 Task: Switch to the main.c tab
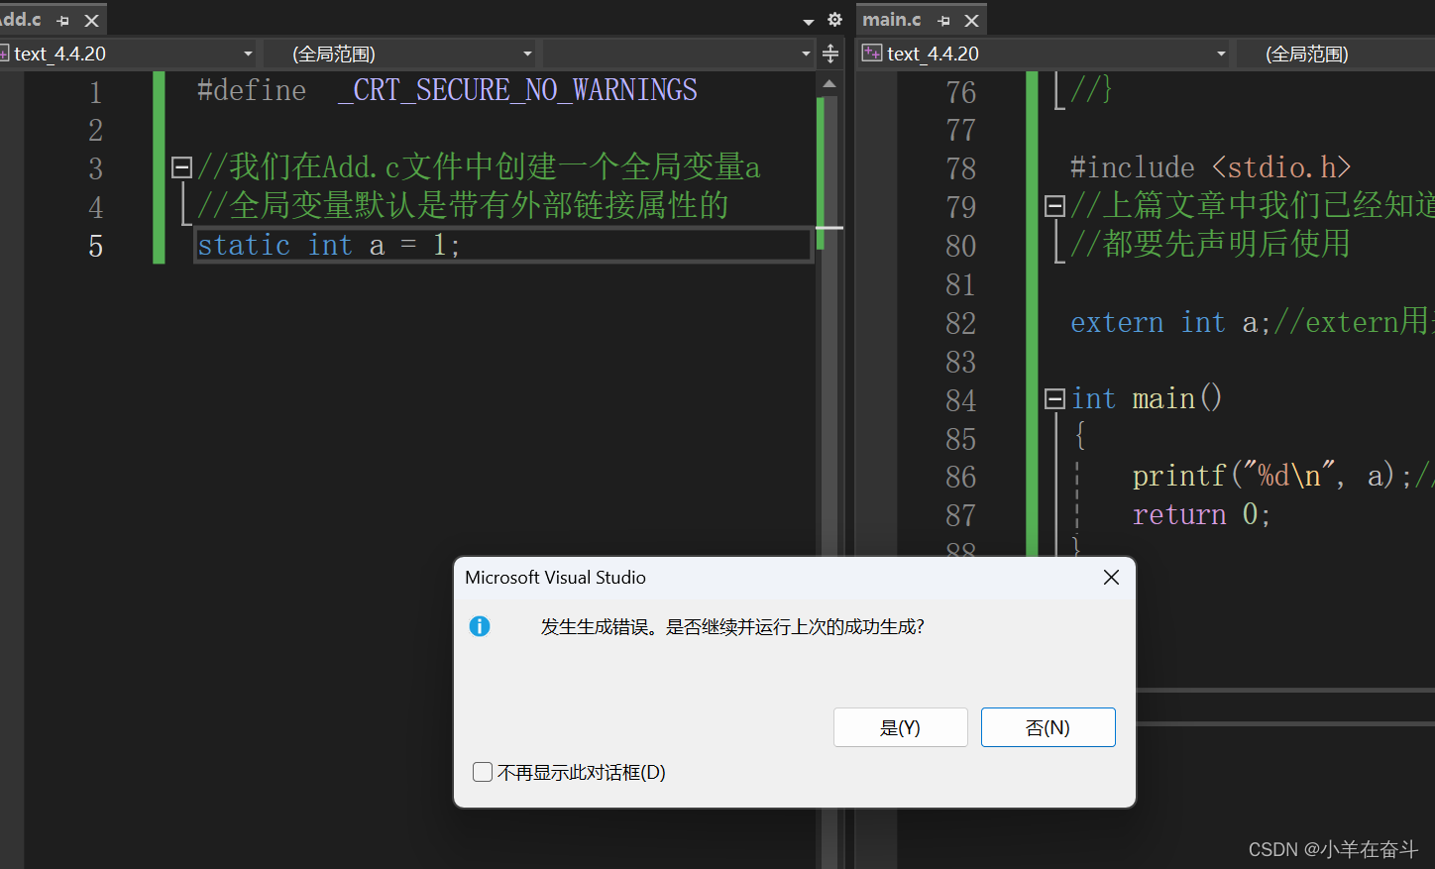890,19
